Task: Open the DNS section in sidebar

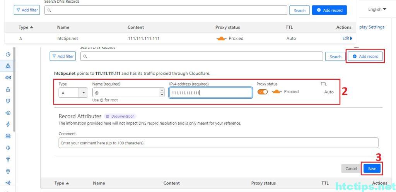Action: coord(8,66)
